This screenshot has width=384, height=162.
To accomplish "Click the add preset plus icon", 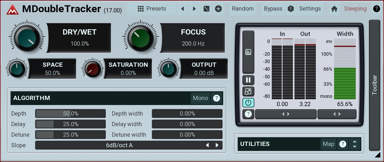I will point(218,9).
